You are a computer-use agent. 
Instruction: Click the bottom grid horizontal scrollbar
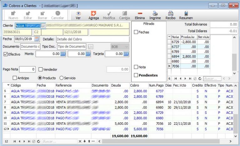[x=161, y=141]
